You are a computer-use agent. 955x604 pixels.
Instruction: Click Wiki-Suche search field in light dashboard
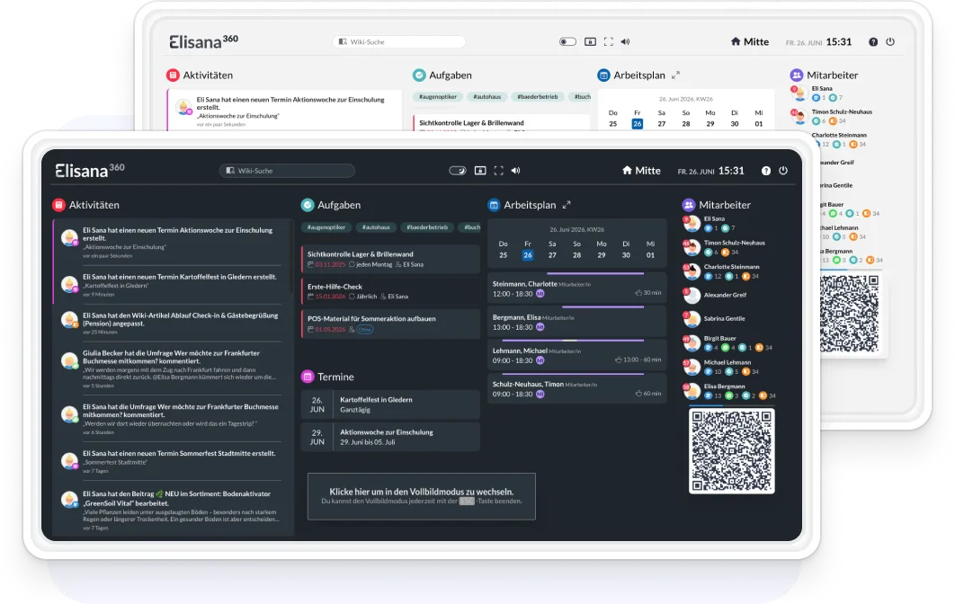[x=399, y=41]
